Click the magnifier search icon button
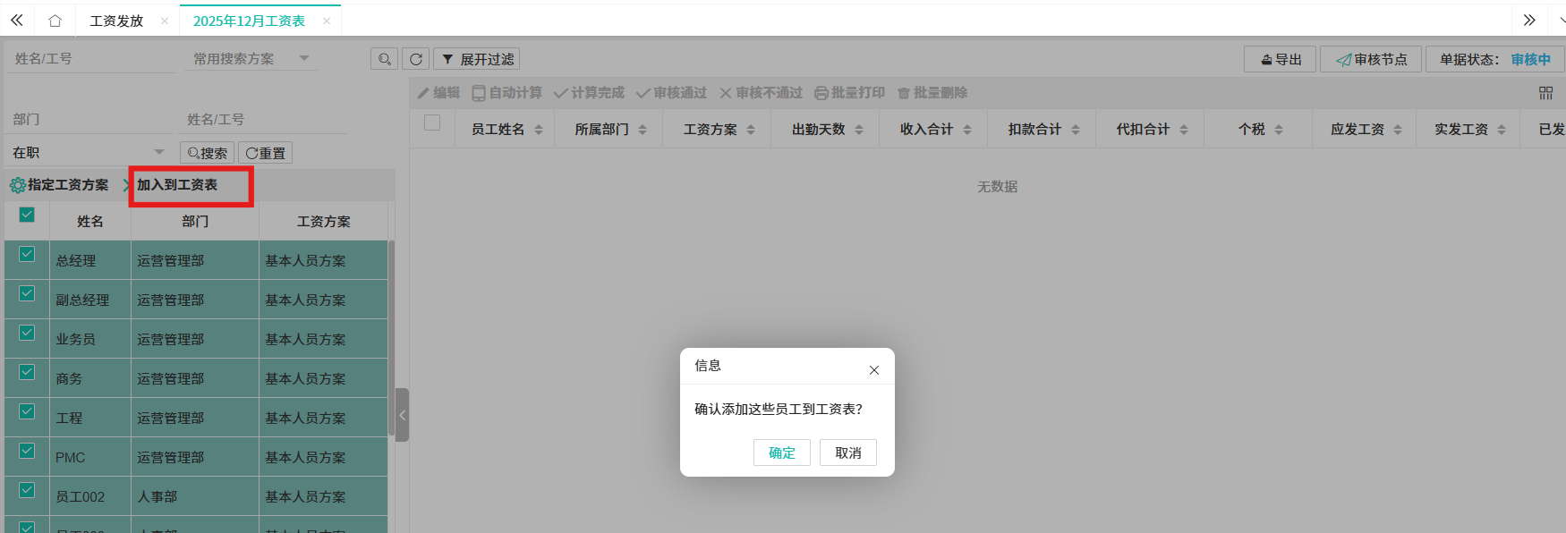This screenshot has width=1566, height=533. [384, 59]
